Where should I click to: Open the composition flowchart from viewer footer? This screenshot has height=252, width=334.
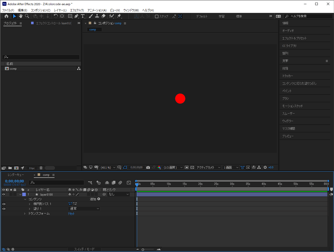[x=259, y=167]
